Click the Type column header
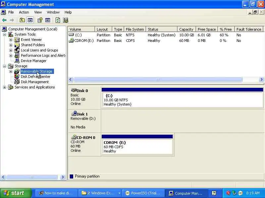265x198 pixels. [x=118, y=29]
